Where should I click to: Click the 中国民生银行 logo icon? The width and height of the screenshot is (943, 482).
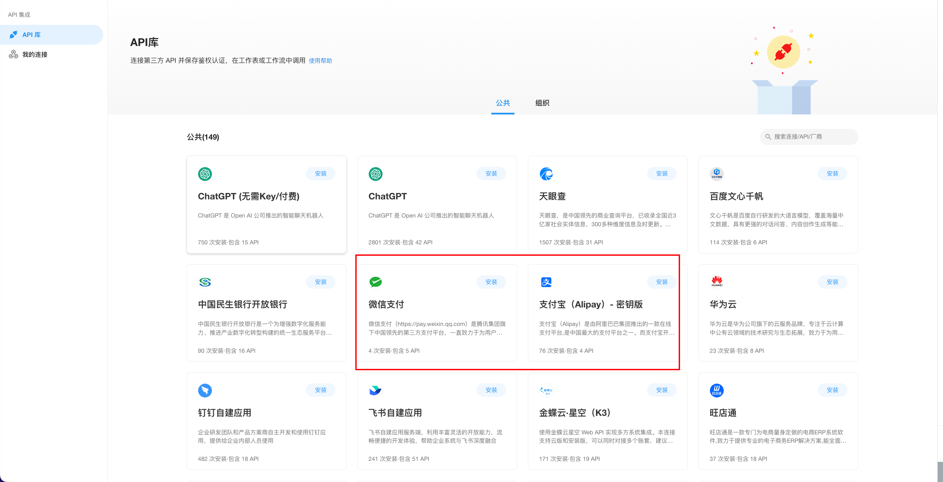coord(205,282)
